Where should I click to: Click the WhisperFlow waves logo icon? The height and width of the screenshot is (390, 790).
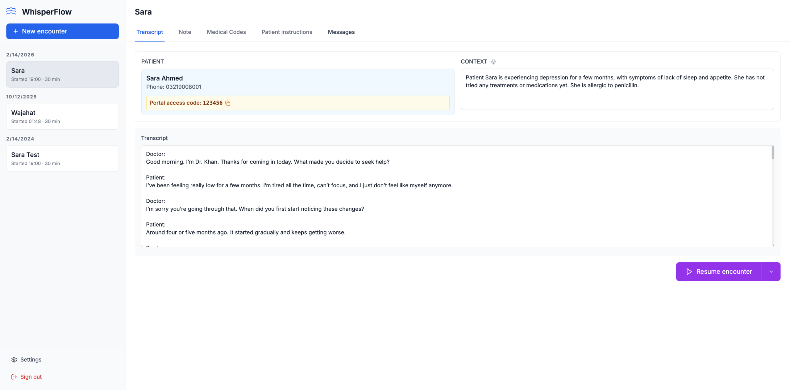click(11, 11)
